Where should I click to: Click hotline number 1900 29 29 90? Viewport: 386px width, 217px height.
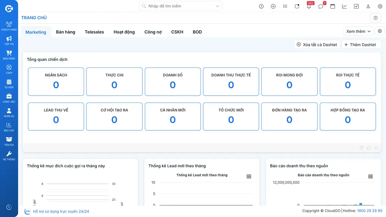370,211
